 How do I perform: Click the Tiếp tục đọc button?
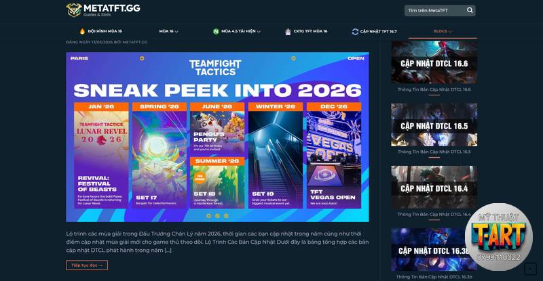coord(87,265)
